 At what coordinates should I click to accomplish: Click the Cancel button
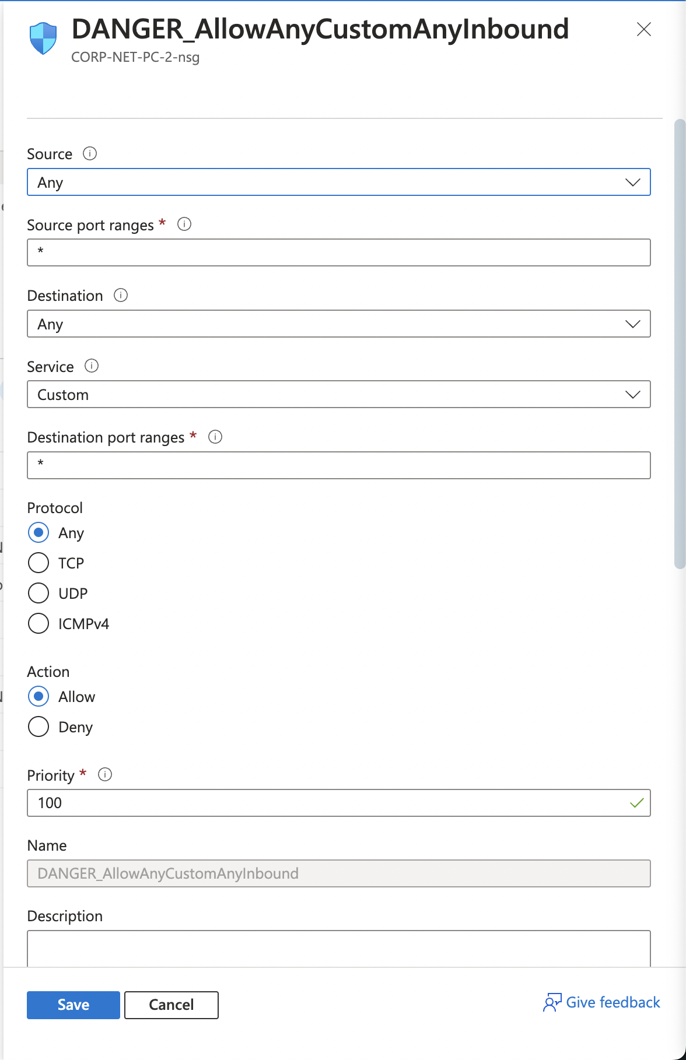click(x=171, y=1005)
